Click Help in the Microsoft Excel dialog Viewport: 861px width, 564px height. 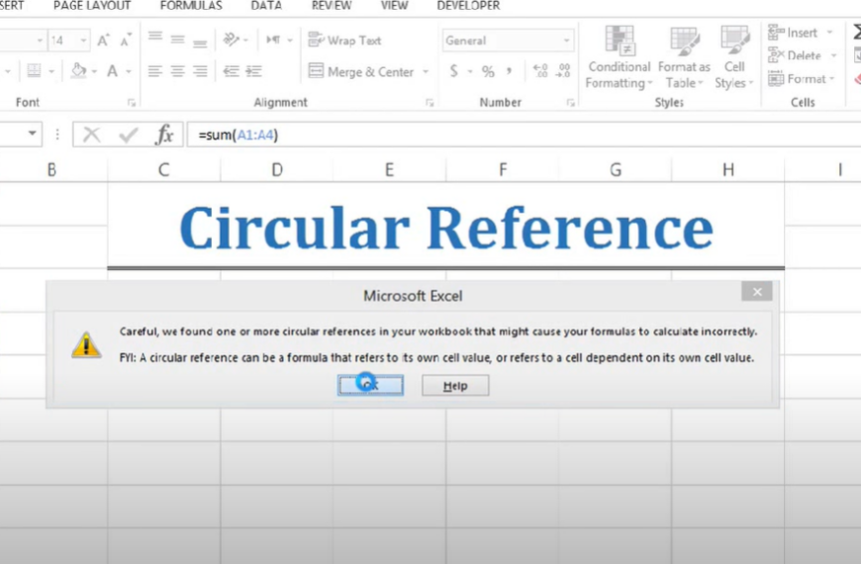click(455, 386)
